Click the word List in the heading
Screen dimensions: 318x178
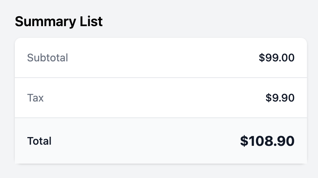pos(91,21)
